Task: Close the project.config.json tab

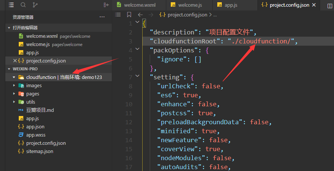Action: tap(314, 5)
